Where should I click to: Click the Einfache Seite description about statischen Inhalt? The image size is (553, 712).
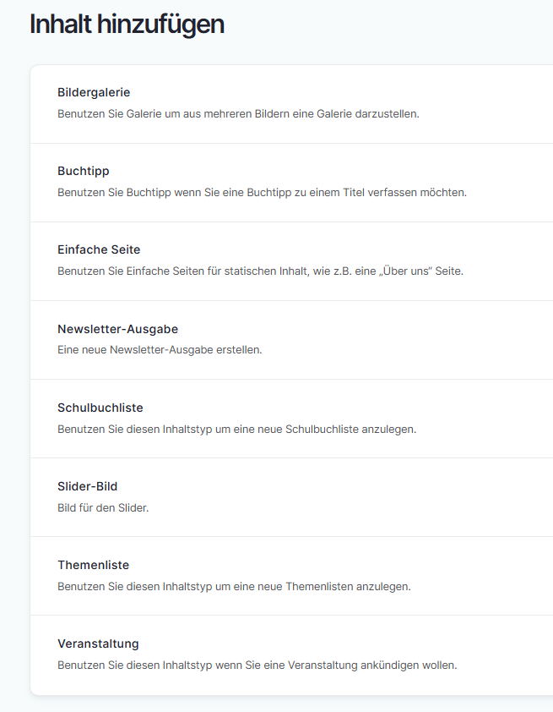point(260,271)
